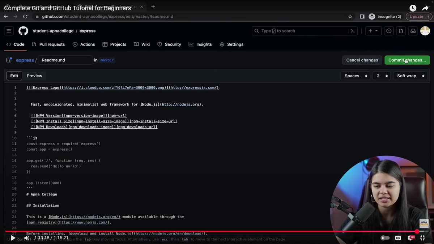Screen dimensions: 434x244
Task: Click the res.send('Hello World') line
Action: pos(56,166)
